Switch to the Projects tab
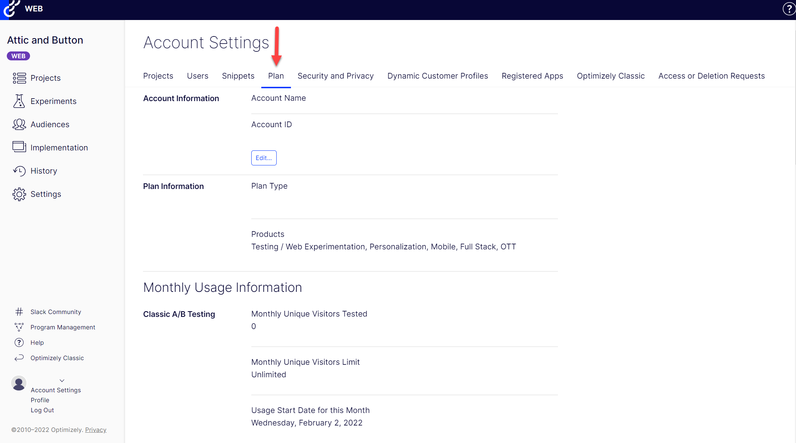 tap(158, 76)
